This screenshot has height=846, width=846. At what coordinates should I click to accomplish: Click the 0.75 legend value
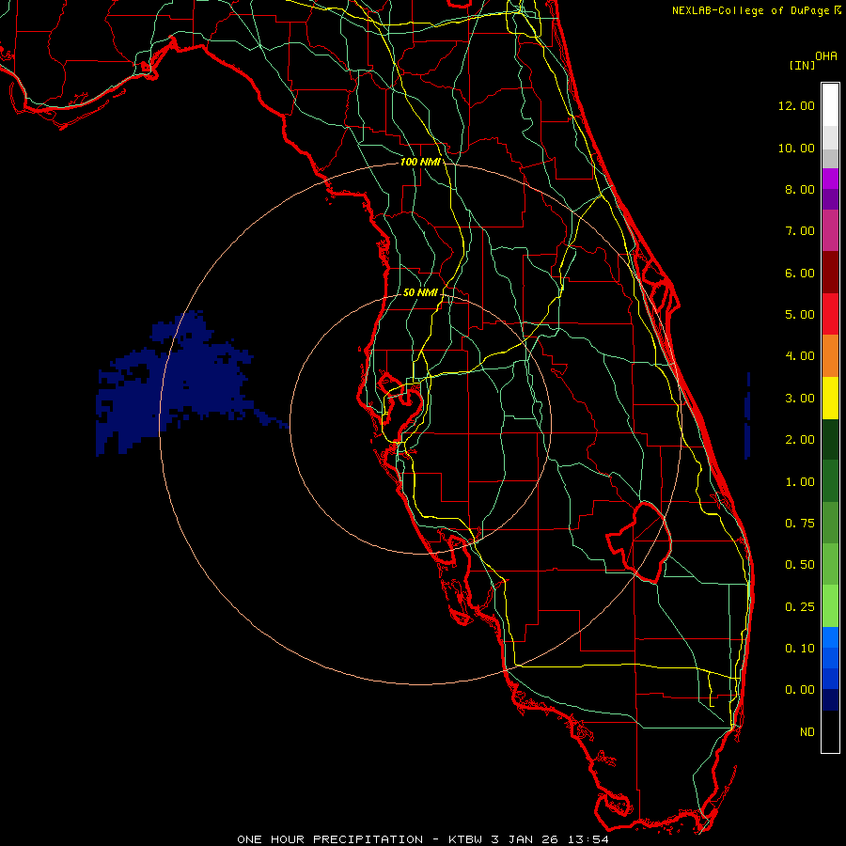click(x=800, y=524)
